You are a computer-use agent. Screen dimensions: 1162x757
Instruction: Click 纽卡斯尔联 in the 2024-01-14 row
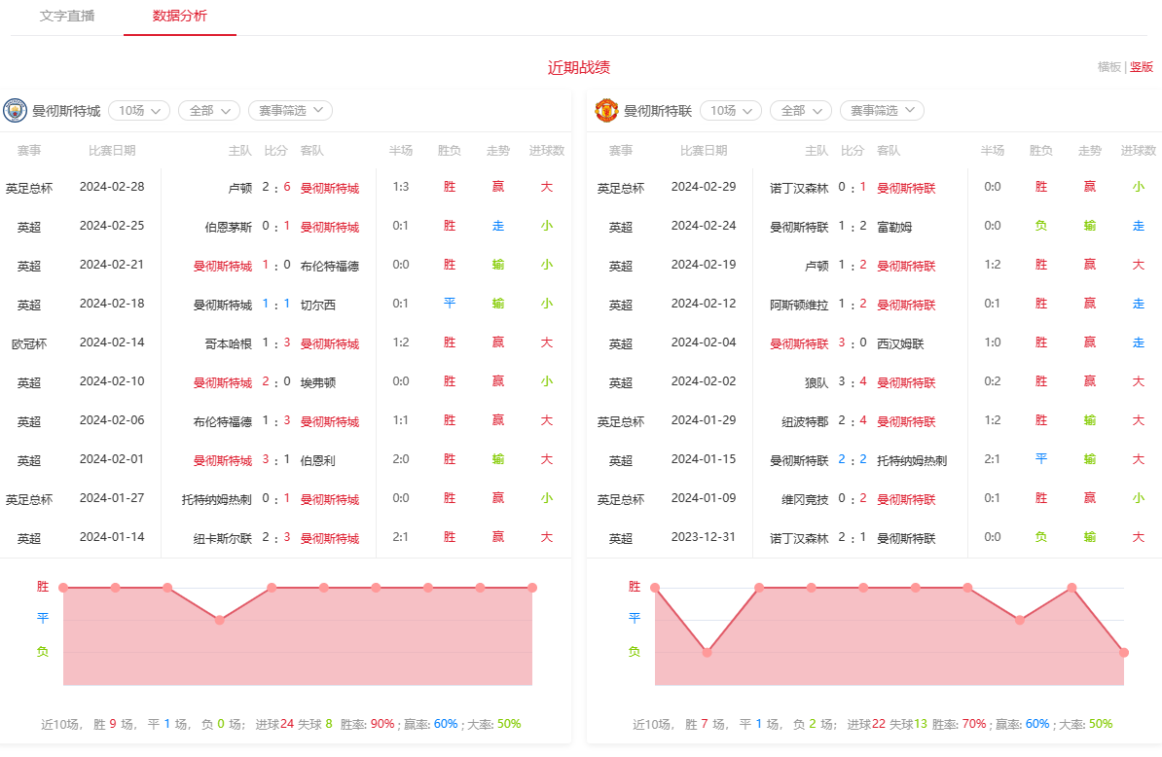click(222, 538)
